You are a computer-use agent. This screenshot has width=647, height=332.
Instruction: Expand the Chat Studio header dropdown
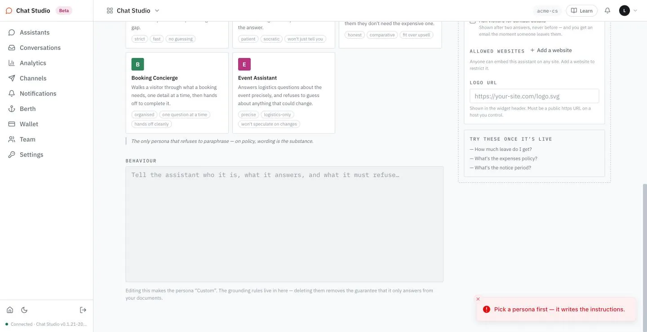(x=157, y=10)
